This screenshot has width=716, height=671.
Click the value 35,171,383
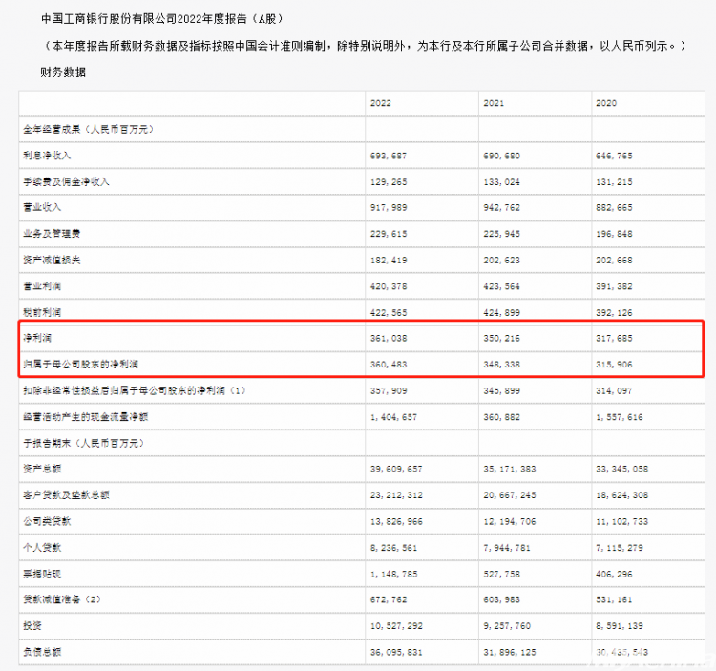tap(509, 470)
